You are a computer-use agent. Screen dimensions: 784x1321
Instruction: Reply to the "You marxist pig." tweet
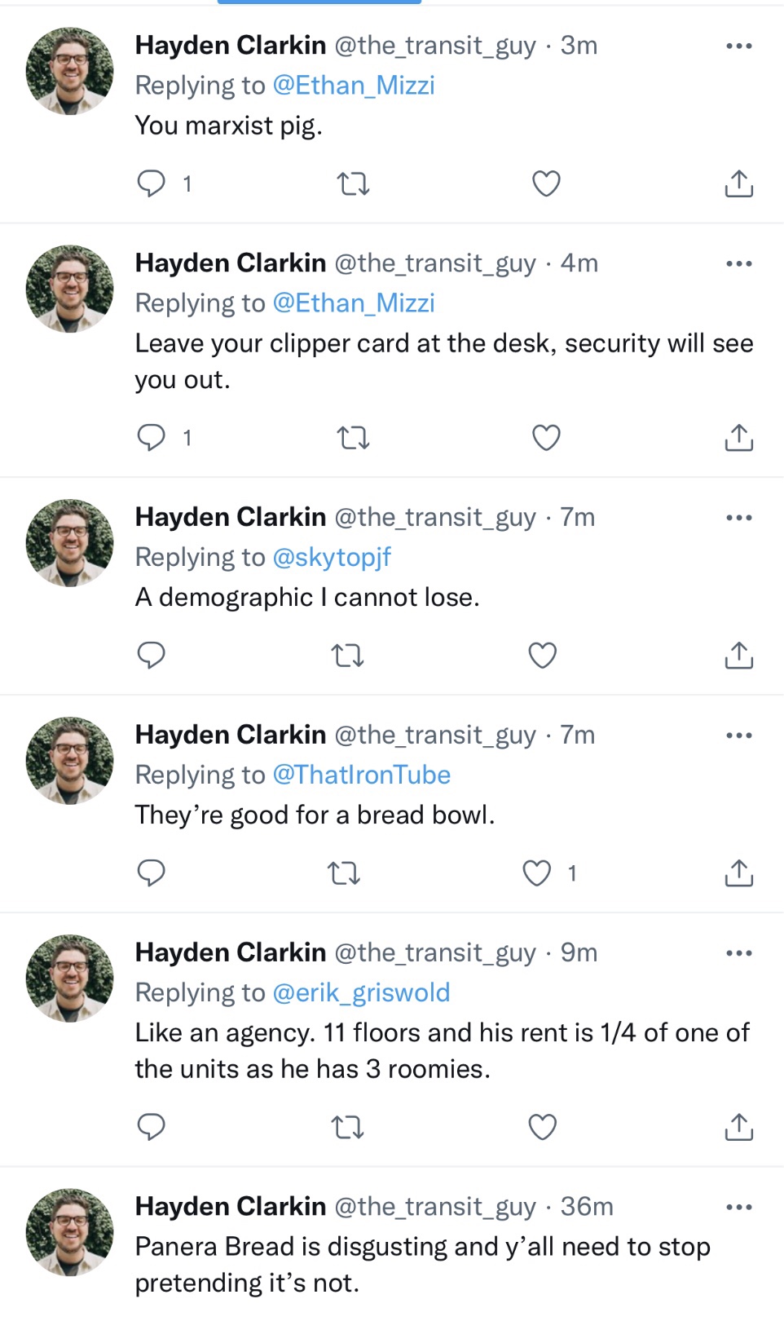click(152, 183)
